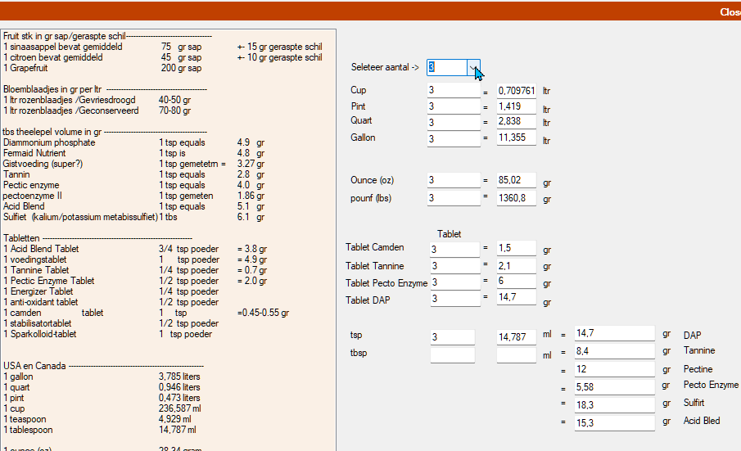
Task: Select the Tablet Tannine result showing 2,1
Action: click(516, 266)
